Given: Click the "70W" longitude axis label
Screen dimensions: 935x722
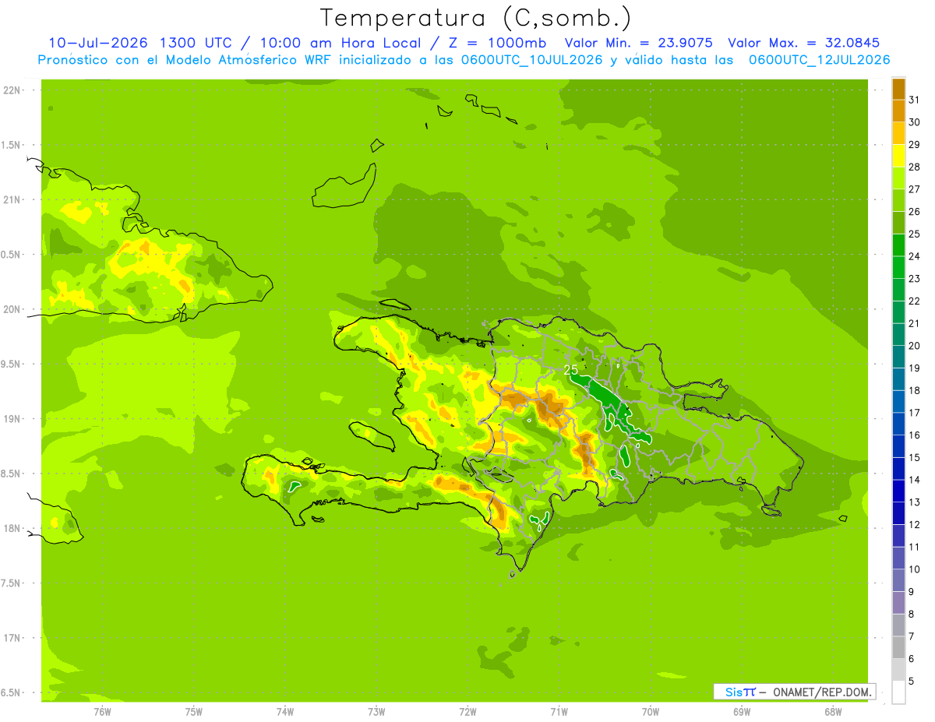Looking at the screenshot, I should point(651,712).
